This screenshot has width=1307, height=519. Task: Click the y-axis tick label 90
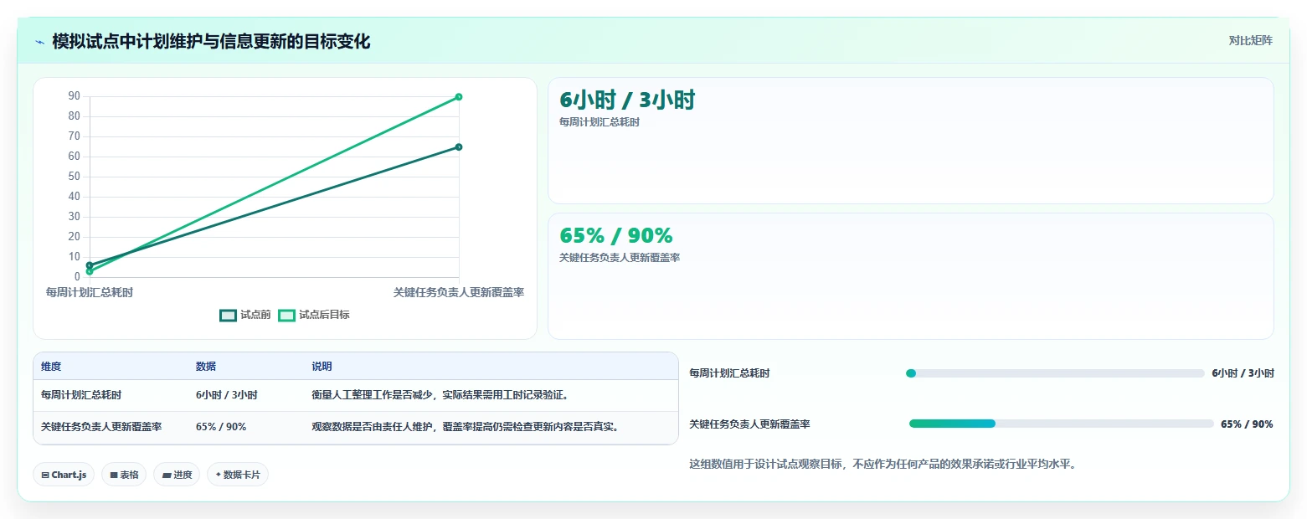tap(75, 96)
